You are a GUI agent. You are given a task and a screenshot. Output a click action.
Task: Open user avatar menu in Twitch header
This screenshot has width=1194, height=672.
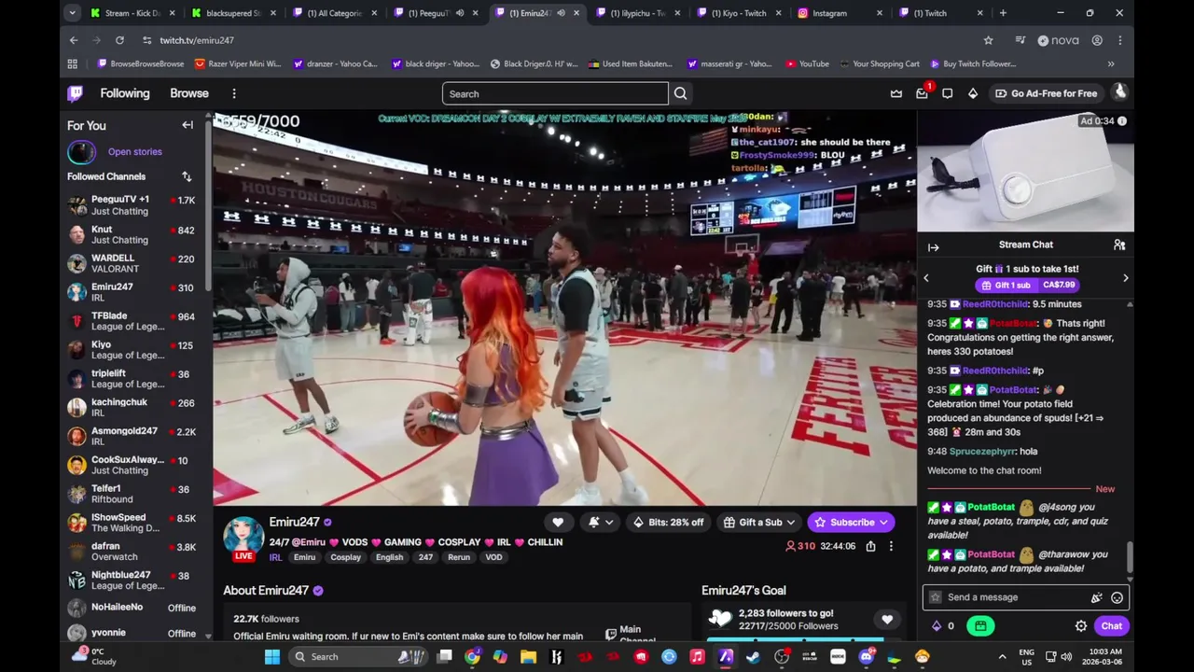1120,92
